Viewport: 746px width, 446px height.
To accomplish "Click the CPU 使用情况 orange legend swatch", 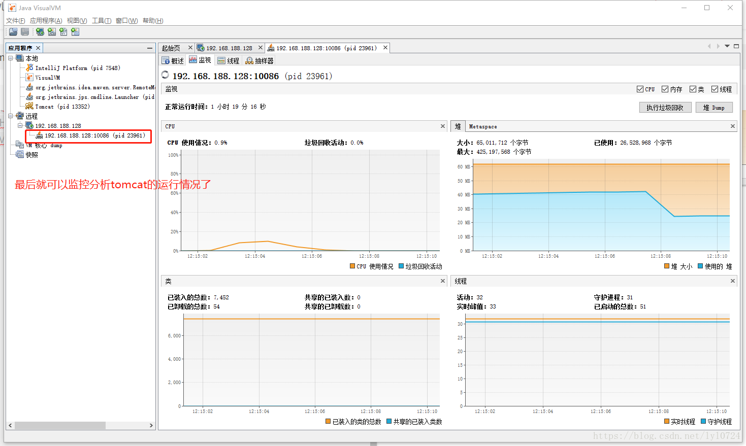I will pyautogui.click(x=352, y=266).
